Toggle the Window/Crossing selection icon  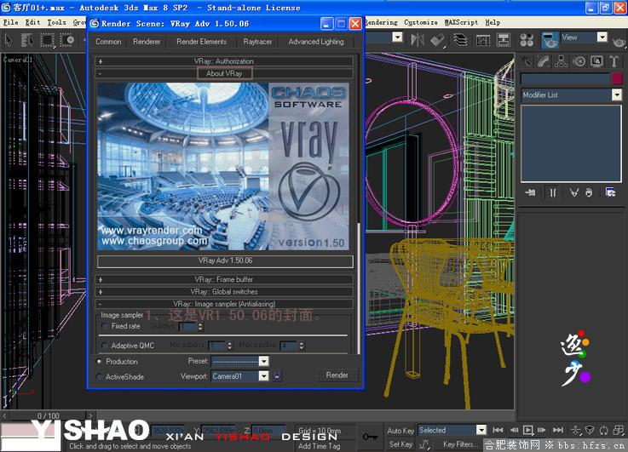tap(67, 40)
